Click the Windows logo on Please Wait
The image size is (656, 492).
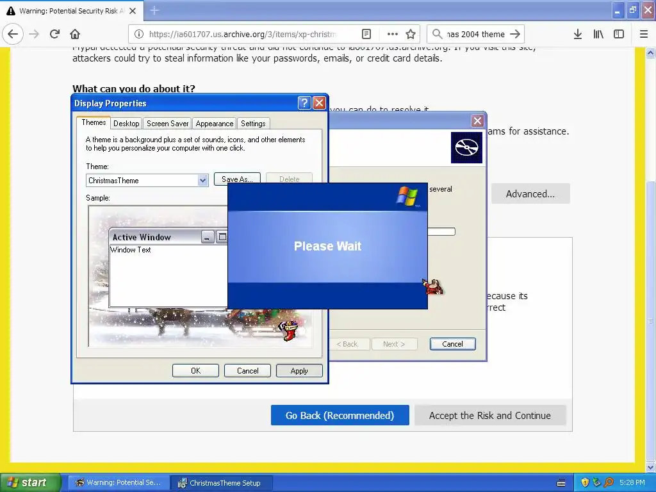coord(407,196)
